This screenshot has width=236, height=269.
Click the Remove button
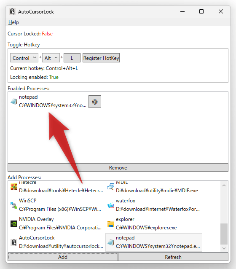pos(118,167)
